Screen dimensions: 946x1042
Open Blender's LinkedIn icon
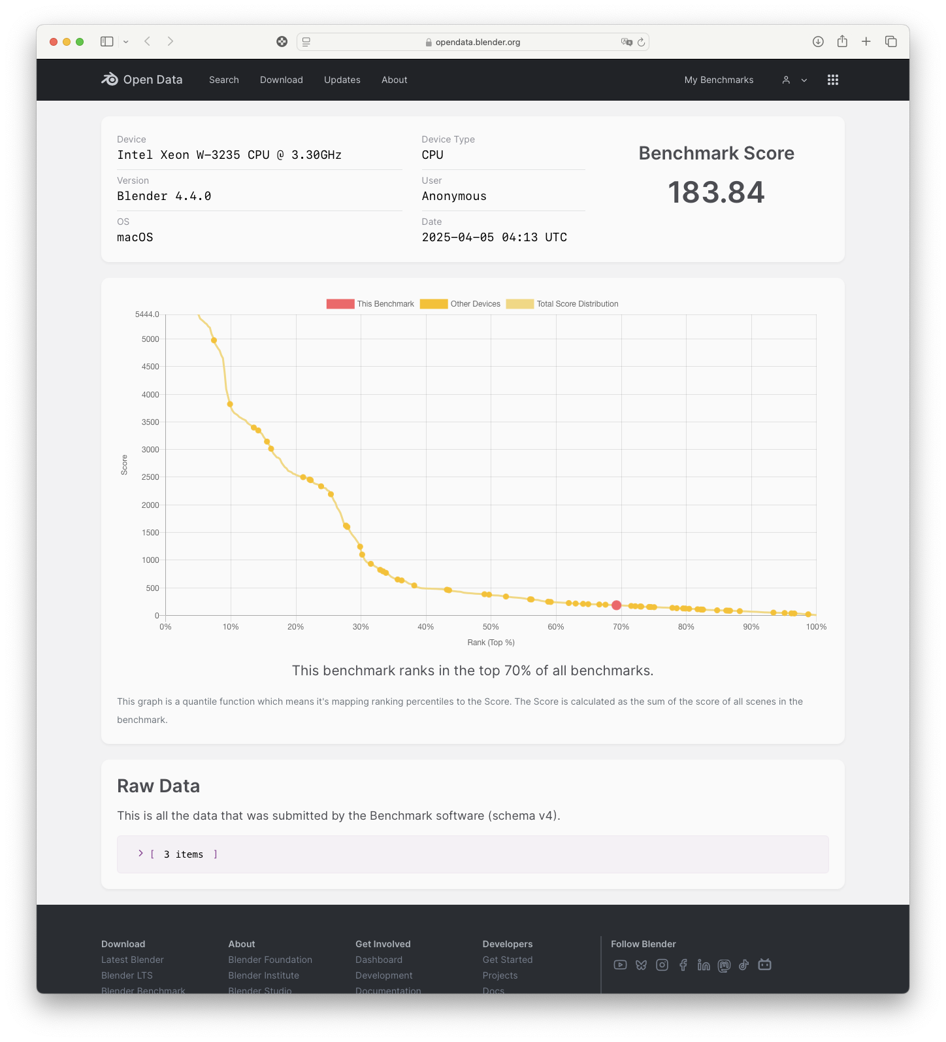click(x=704, y=965)
